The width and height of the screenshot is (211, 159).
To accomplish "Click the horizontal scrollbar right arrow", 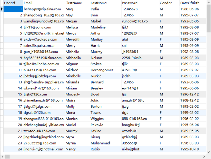I will 204,156.
